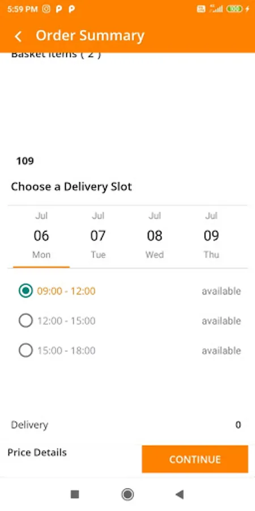The image size is (255, 511).
Task: Tap the Order Summary title text
Action: point(90,36)
